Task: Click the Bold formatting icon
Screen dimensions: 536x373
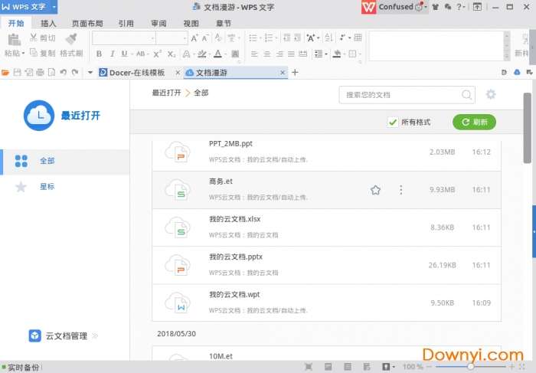Action: 99,54
